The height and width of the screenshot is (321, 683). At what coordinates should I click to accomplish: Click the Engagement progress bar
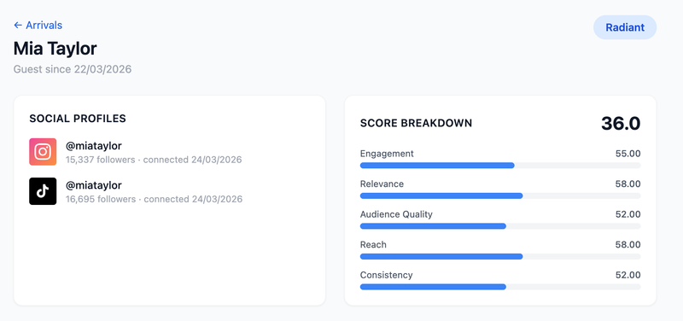point(500,166)
